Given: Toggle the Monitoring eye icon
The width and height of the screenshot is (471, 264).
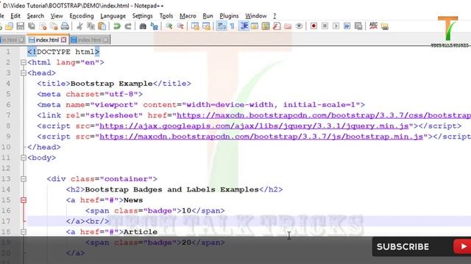Looking at the screenshot, I should [299, 26].
